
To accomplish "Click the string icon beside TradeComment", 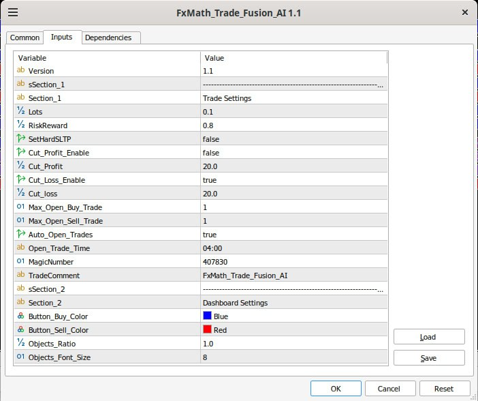I will pos(20,276).
